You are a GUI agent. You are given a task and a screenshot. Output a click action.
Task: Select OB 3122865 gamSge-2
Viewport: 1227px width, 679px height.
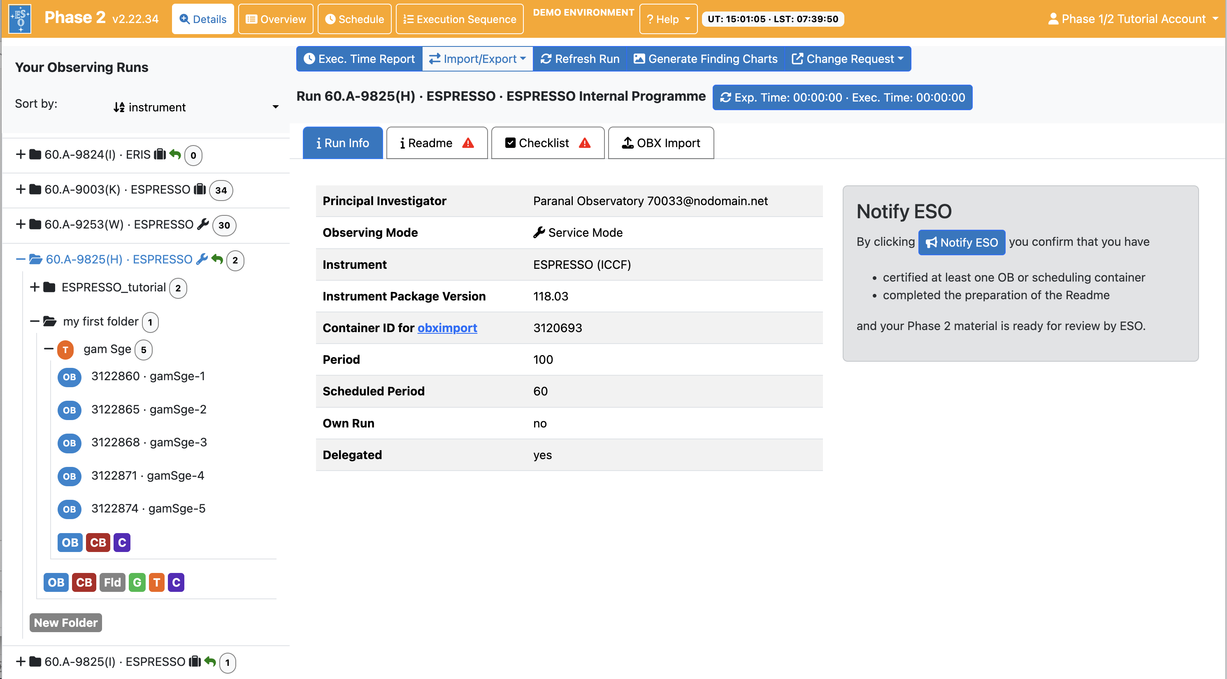pos(149,409)
